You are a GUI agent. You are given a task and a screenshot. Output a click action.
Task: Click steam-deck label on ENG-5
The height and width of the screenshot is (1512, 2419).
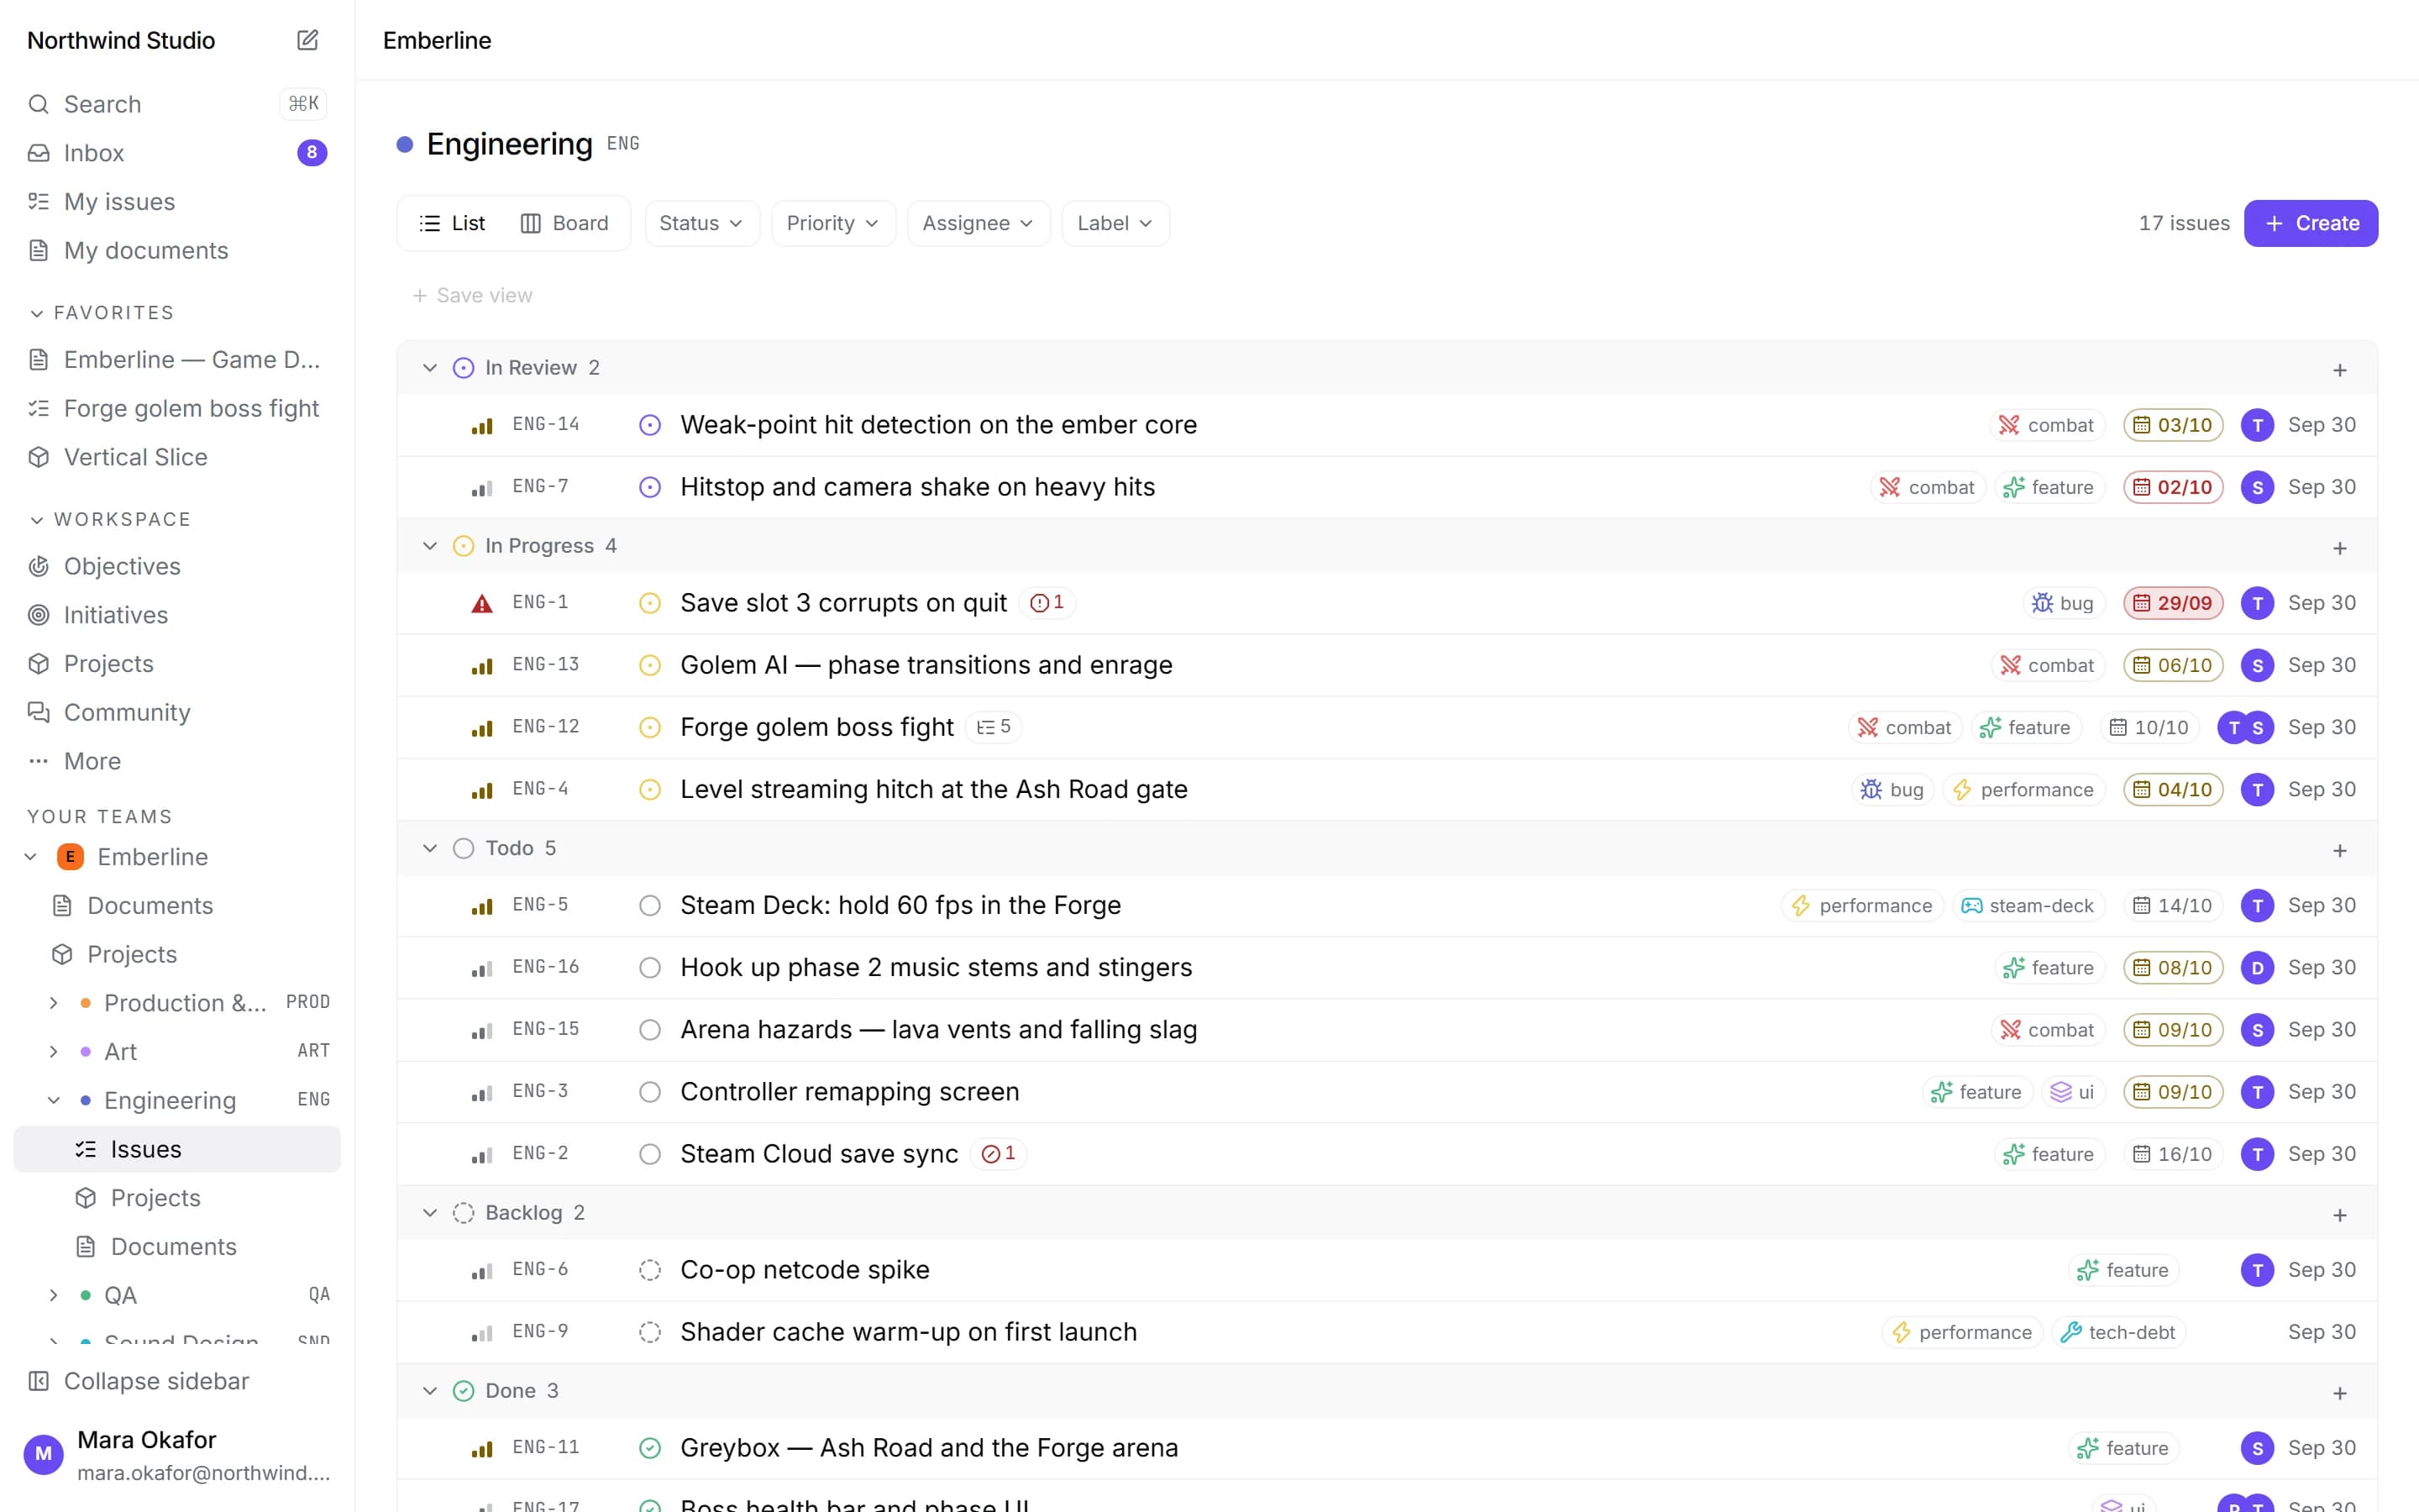(2028, 906)
